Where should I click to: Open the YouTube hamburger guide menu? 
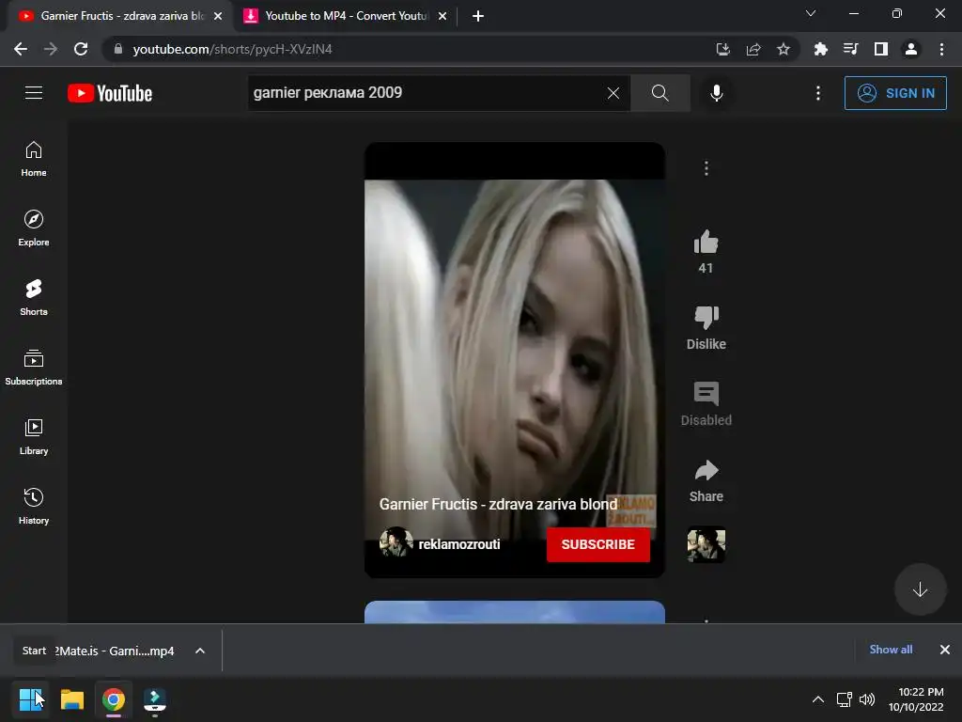(34, 93)
